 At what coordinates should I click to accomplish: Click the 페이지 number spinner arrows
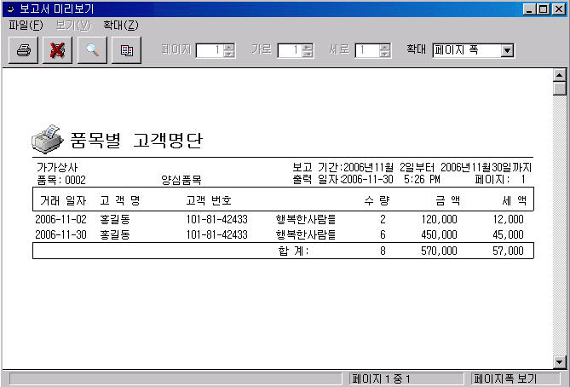click(228, 50)
